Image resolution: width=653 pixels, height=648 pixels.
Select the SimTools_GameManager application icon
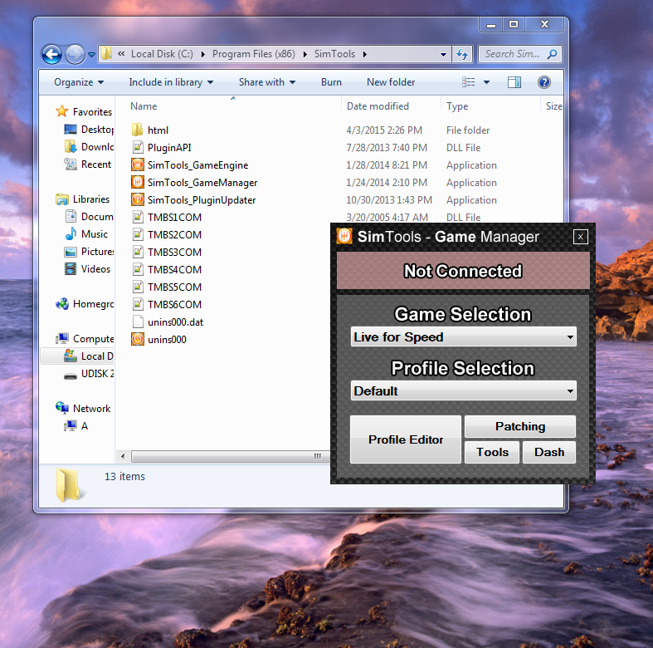(x=138, y=183)
